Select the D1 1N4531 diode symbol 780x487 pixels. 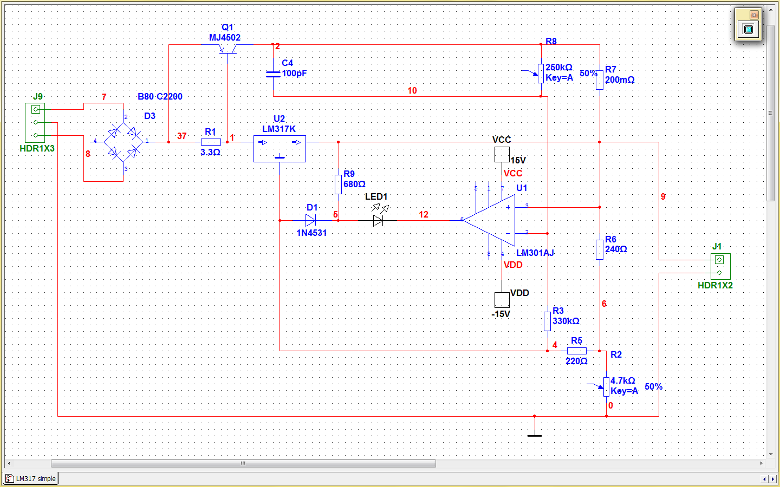310,220
